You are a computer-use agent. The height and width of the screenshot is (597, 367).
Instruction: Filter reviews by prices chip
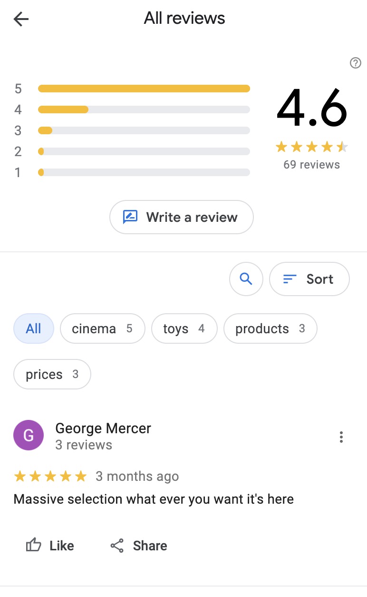click(x=52, y=374)
